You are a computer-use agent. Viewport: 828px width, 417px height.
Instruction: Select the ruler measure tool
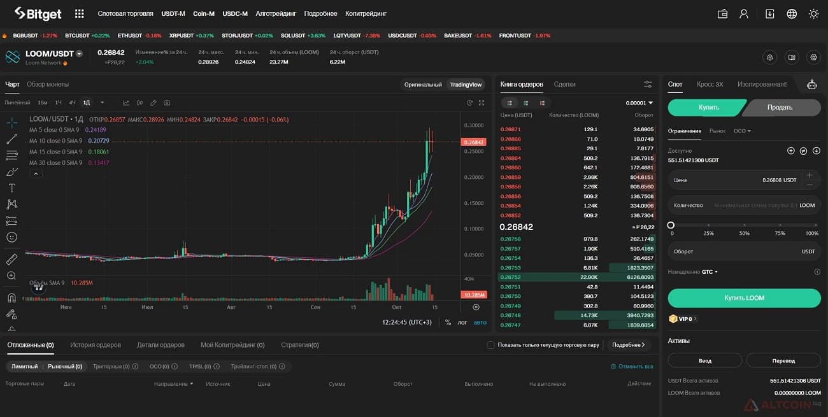point(11,259)
